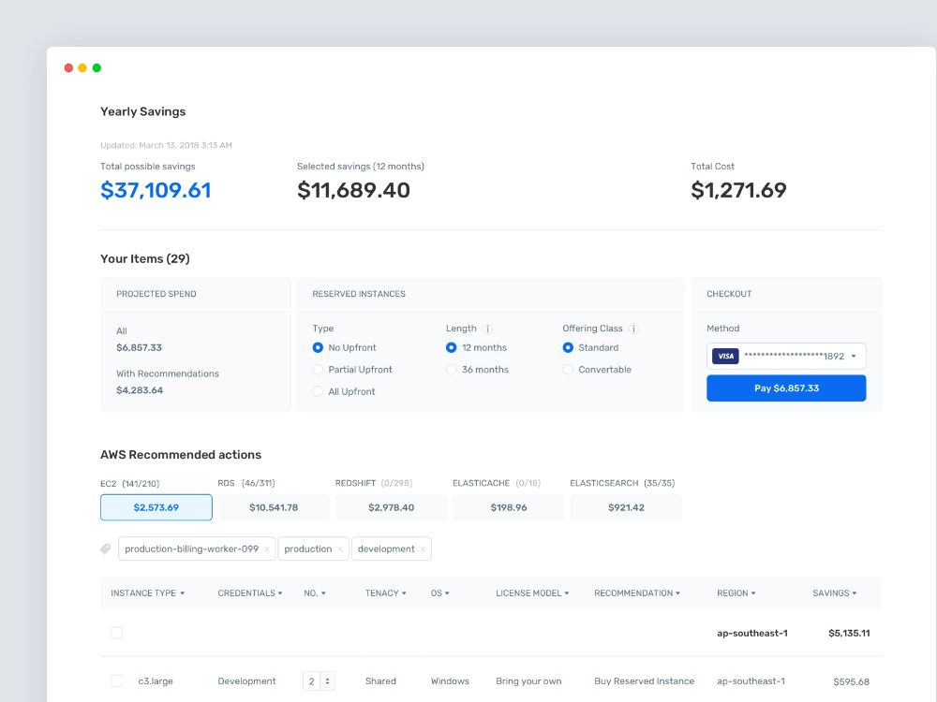The height and width of the screenshot is (702, 937).
Task: Check the c3.large row checkbox
Action: coord(117,681)
